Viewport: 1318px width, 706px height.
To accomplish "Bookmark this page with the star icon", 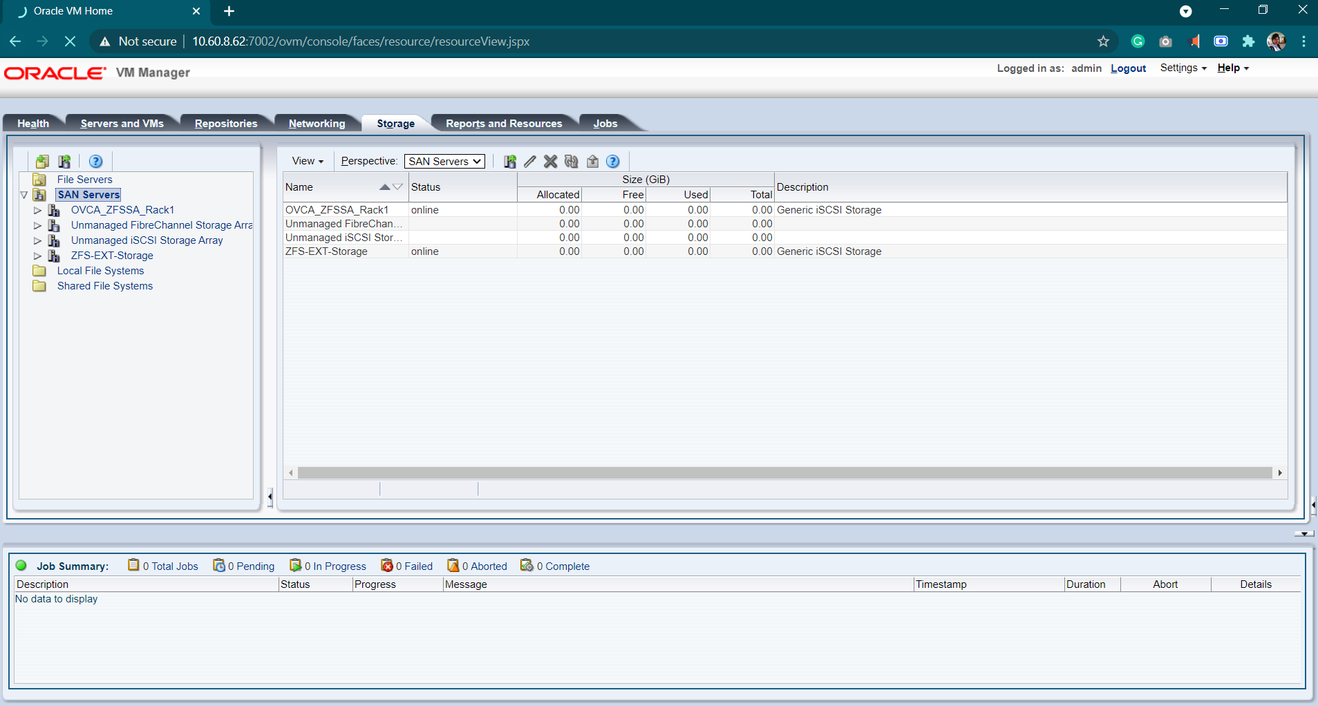I will pyautogui.click(x=1103, y=41).
